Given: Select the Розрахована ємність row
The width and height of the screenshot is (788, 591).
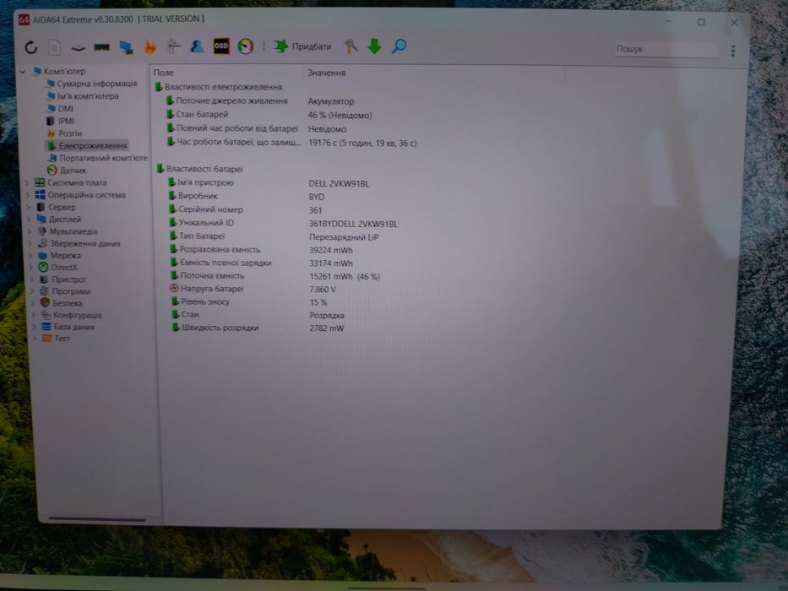Looking at the screenshot, I should point(261,250).
